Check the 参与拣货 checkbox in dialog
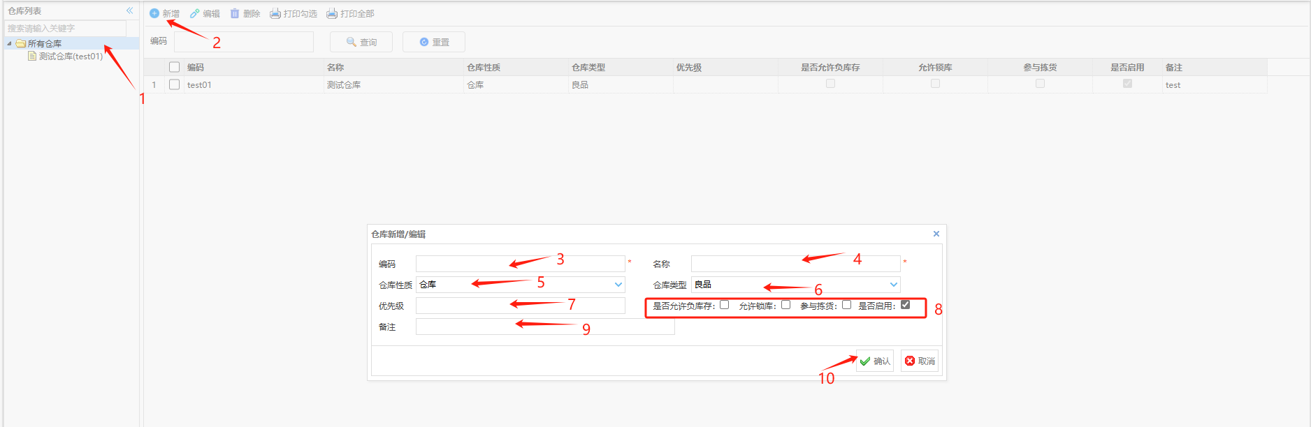The height and width of the screenshot is (427, 1311). point(847,305)
